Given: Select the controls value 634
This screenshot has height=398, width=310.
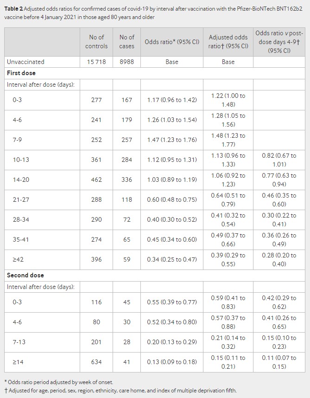Looking at the screenshot, I should (96, 362).
